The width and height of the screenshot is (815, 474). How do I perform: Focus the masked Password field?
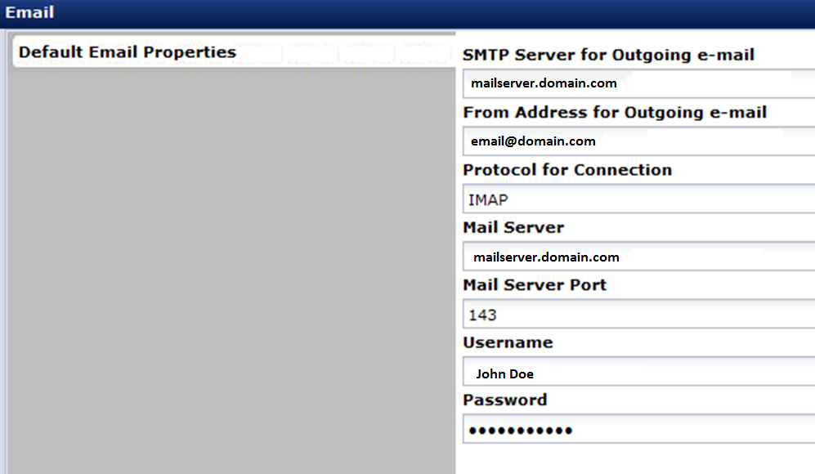[638, 430]
